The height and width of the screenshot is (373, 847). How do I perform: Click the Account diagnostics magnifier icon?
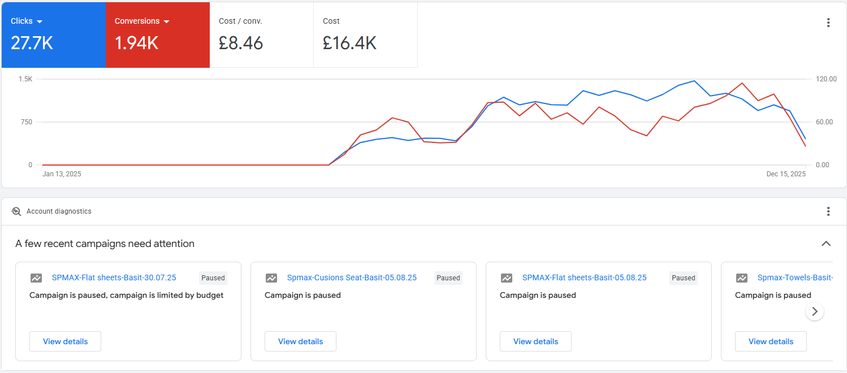(x=16, y=211)
